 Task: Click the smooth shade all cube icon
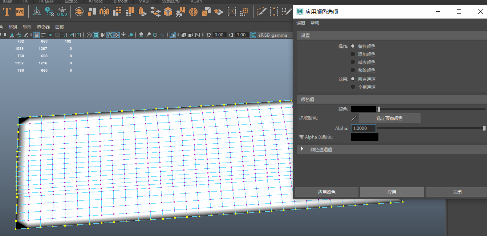pyautogui.click(x=96, y=35)
